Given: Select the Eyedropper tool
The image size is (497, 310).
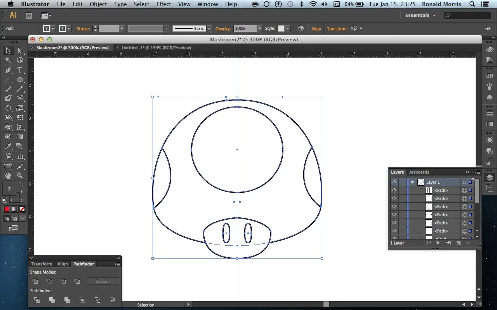Looking at the screenshot, I should tap(8, 146).
